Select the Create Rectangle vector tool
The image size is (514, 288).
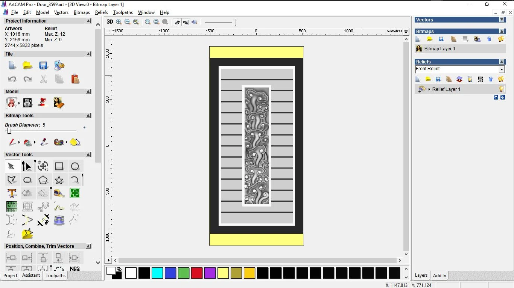point(59,166)
